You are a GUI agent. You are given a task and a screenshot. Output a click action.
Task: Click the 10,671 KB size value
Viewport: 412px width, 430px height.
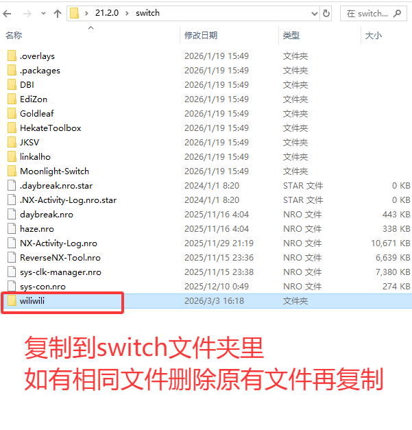click(391, 243)
